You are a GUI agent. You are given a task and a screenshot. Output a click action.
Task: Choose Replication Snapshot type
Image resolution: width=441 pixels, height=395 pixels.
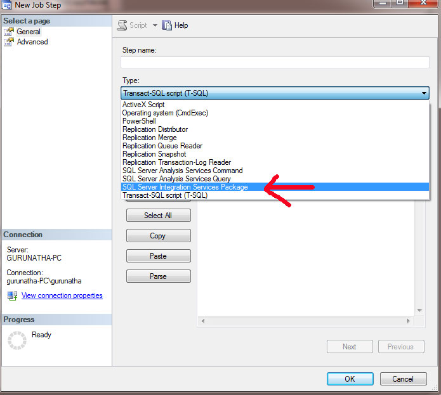click(275, 154)
